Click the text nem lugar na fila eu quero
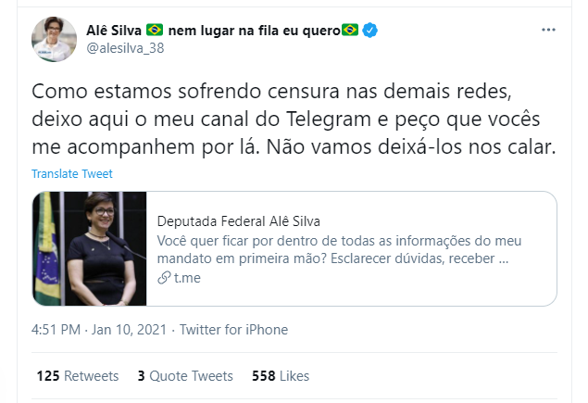The image size is (588, 403). point(255,31)
